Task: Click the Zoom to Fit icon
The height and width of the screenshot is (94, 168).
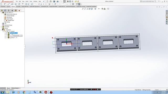Action: pos(83,9)
